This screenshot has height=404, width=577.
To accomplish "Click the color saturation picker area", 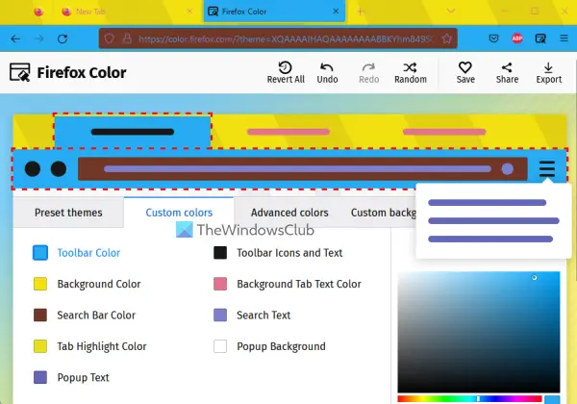I will 479,332.
